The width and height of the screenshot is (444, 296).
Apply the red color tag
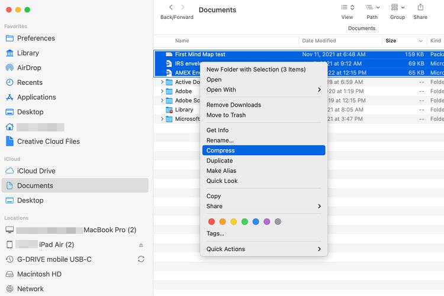coord(211,221)
